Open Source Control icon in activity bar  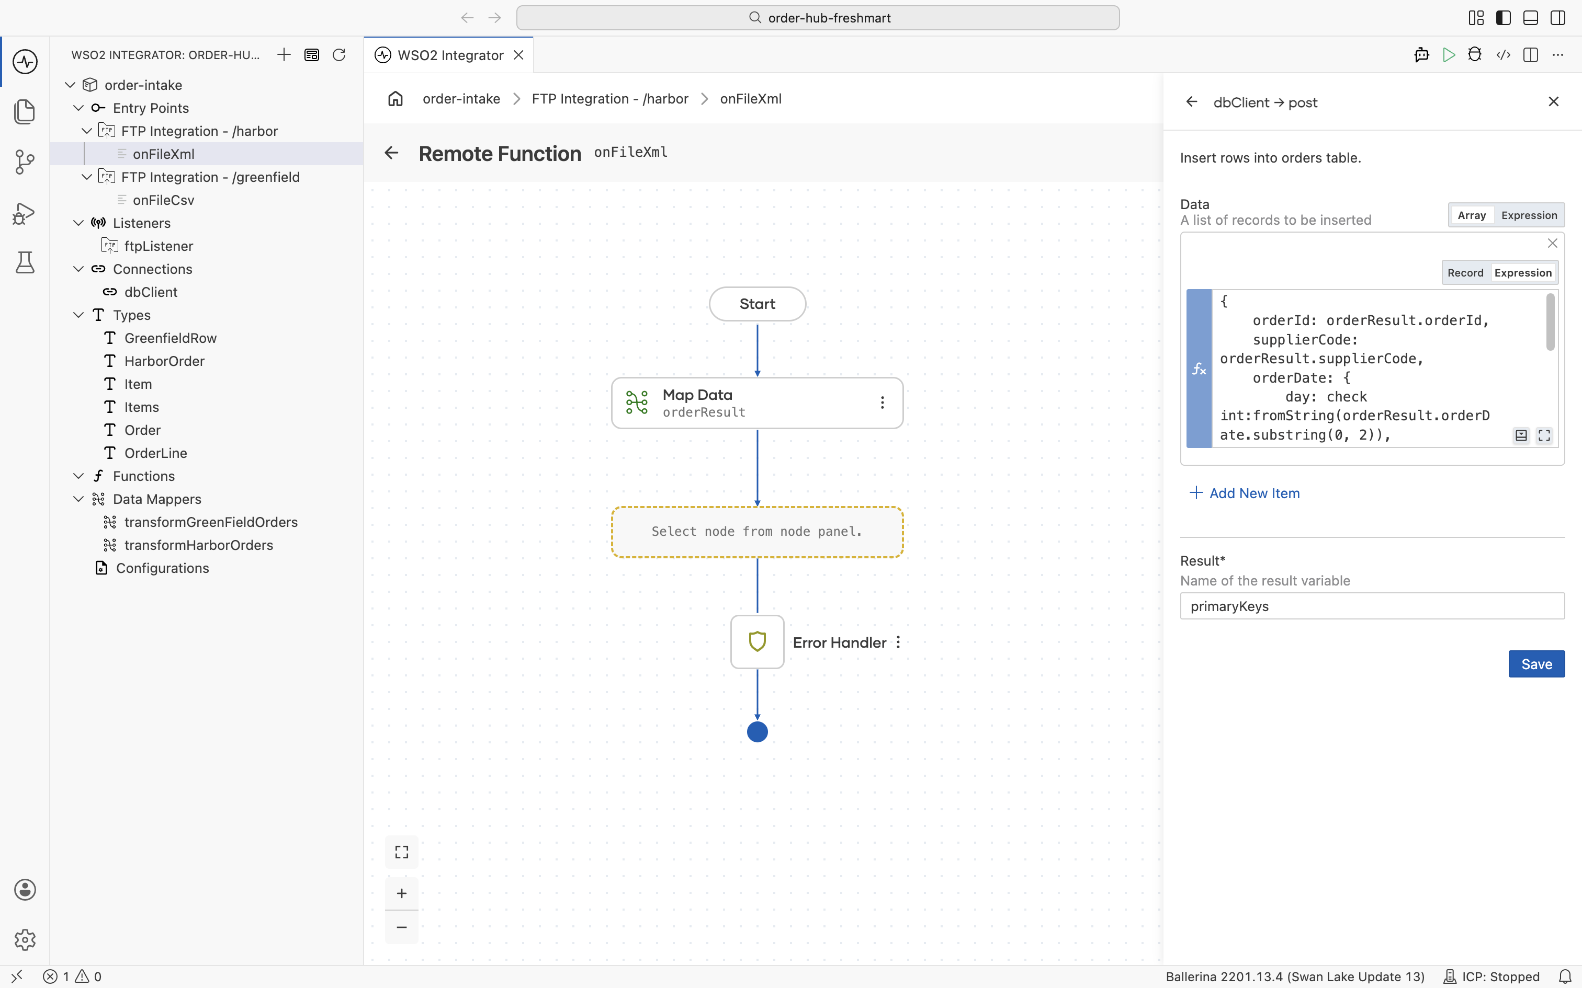[25, 162]
